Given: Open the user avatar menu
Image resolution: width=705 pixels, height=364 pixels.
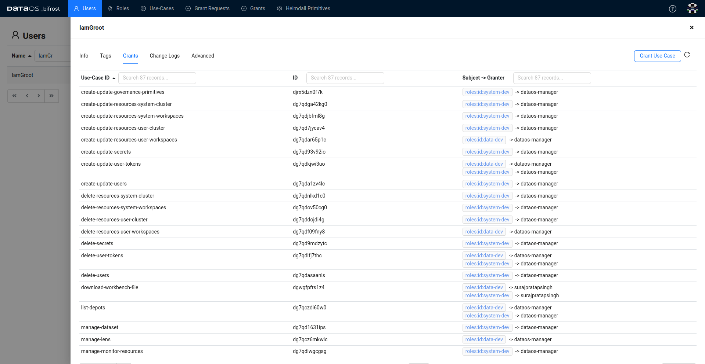Looking at the screenshot, I should pyautogui.click(x=693, y=8).
